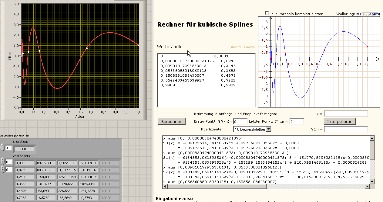Click the S(x) result field

(346, 129)
